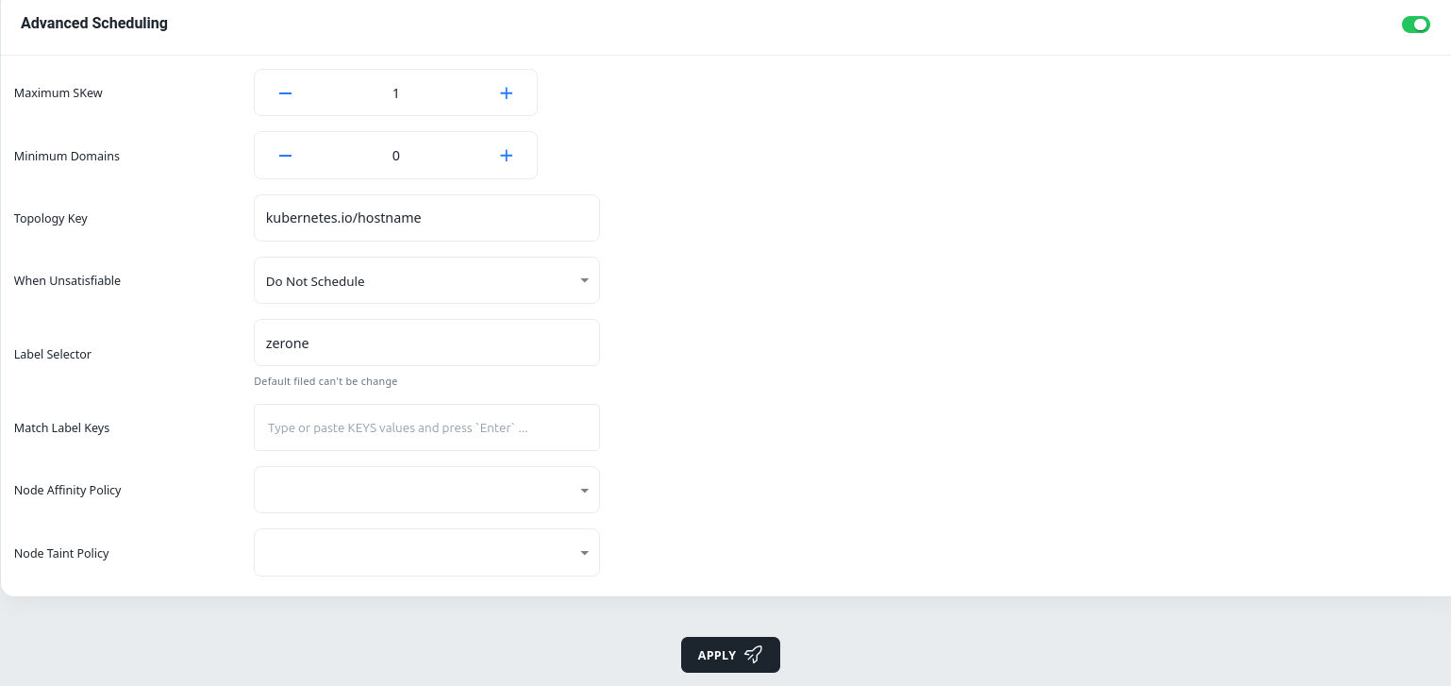Click the Default filed can't be change hint

coord(325,381)
